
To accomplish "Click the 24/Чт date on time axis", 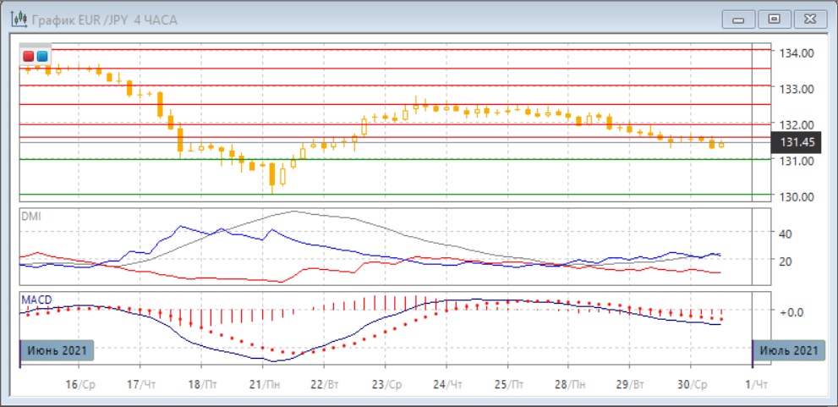I will pyautogui.click(x=446, y=383).
